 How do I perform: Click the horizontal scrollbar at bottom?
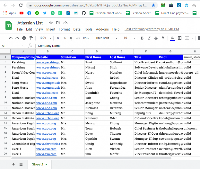pyautogui.click(x=91, y=158)
